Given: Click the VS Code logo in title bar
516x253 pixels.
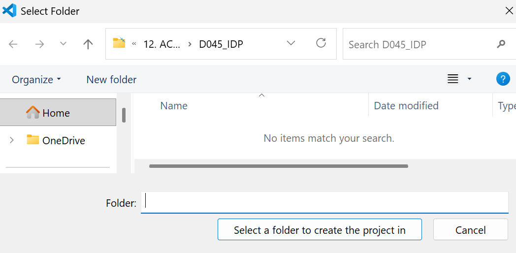Looking at the screenshot, I should click(9, 10).
